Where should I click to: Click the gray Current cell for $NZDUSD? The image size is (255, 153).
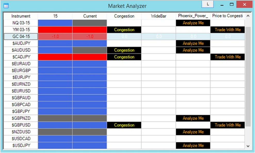(90, 132)
